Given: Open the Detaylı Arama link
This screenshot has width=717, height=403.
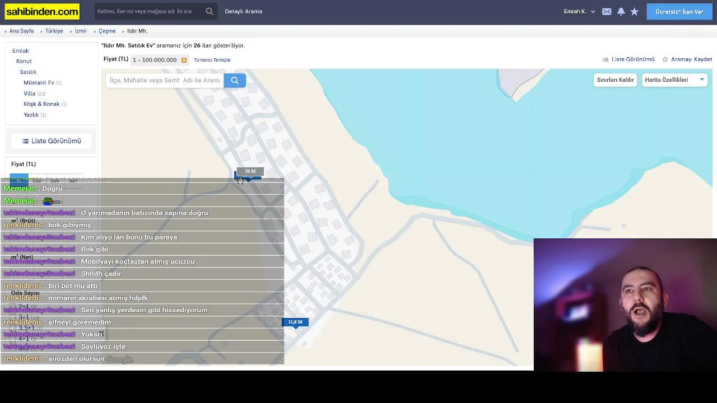Looking at the screenshot, I should point(243,11).
